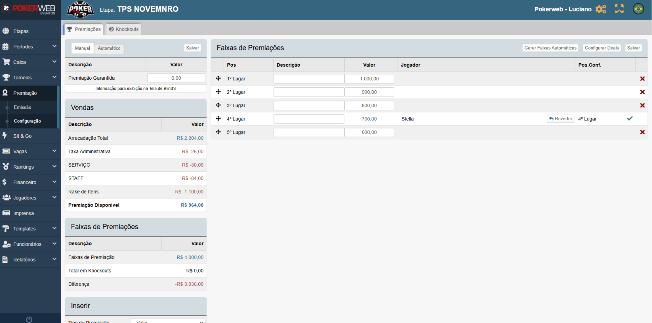Remove the 5º Lugar prize row
The width and height of the screenshot is (652, 323).
pos(642,132)
